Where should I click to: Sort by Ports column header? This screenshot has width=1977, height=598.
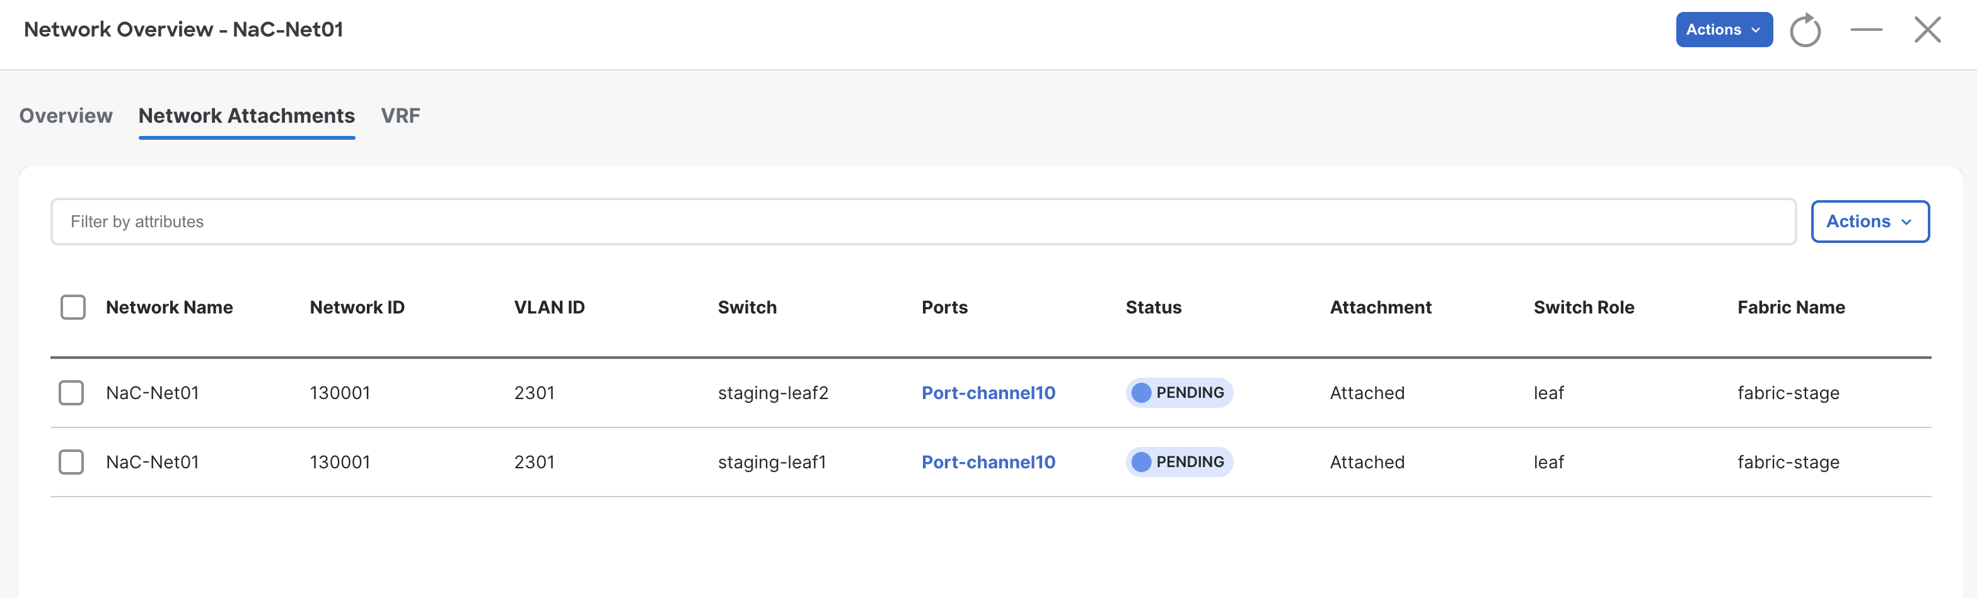coord(945,307)
